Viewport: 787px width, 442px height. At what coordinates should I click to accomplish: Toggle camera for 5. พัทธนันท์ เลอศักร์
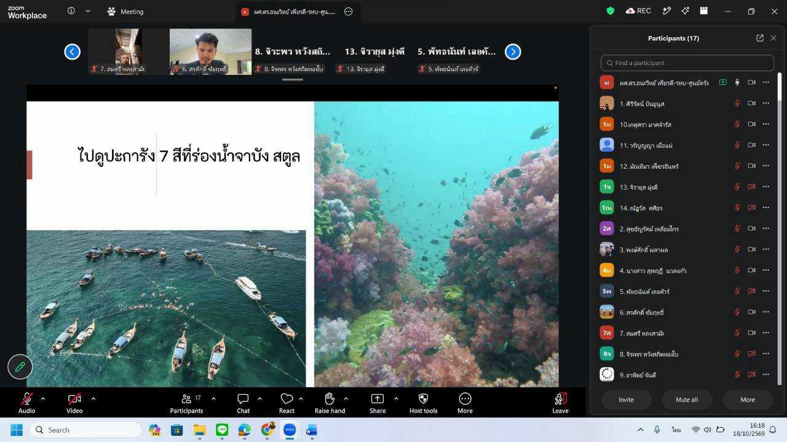coord(751,292)
